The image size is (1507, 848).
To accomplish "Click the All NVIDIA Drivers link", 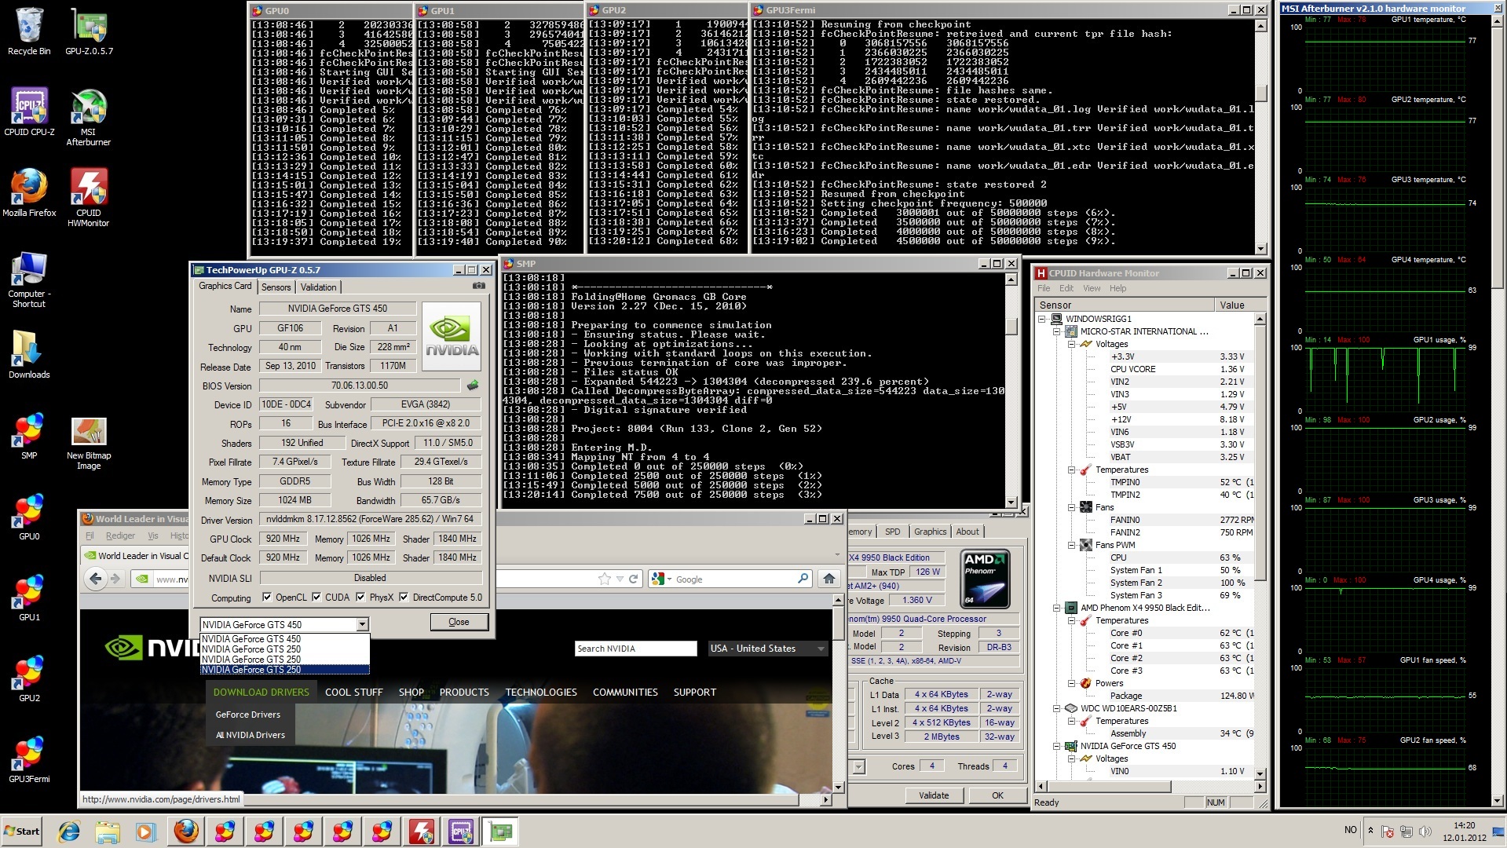I will point(251,735).
